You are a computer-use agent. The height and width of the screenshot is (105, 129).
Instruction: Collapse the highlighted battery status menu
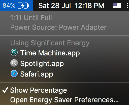click(17, 6)
